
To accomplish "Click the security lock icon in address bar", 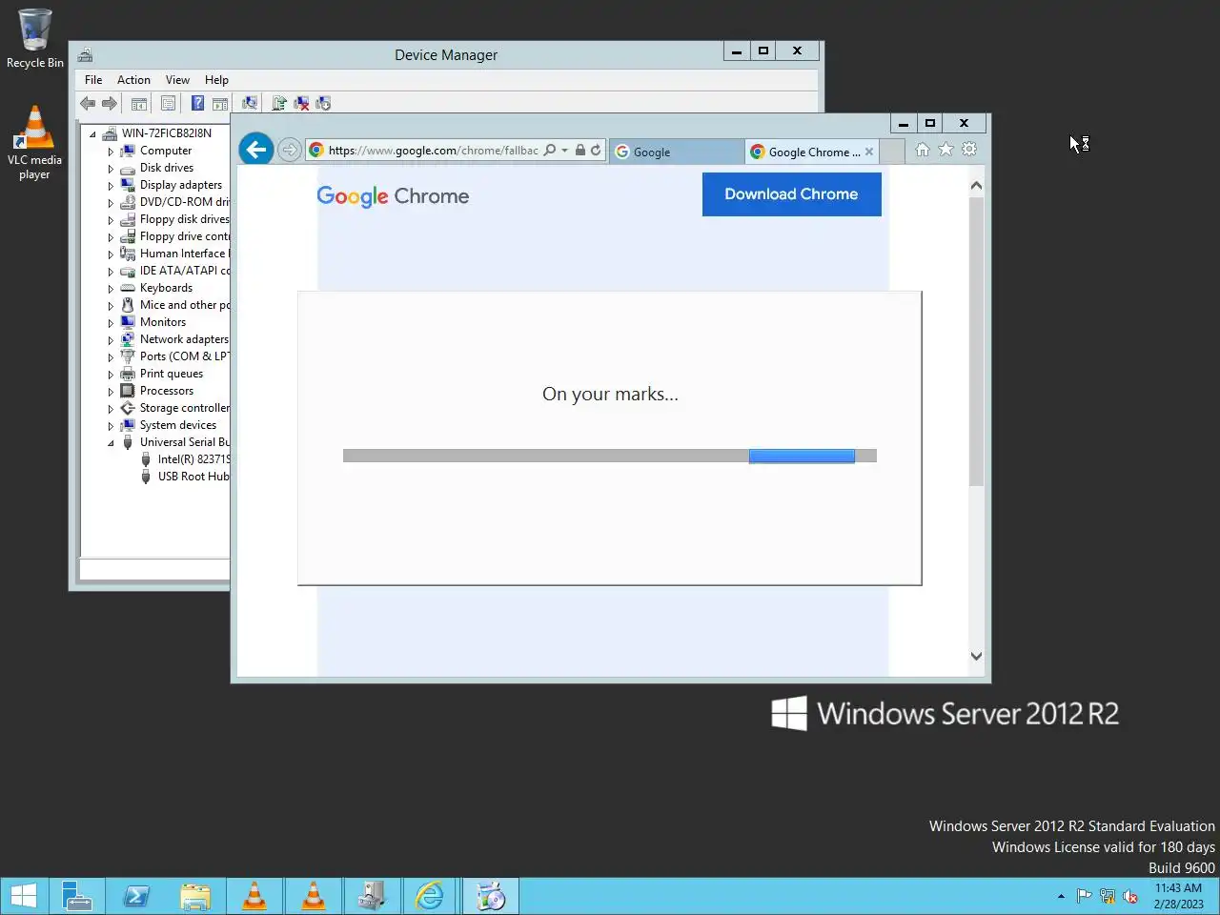I will (x=579, y=151).
